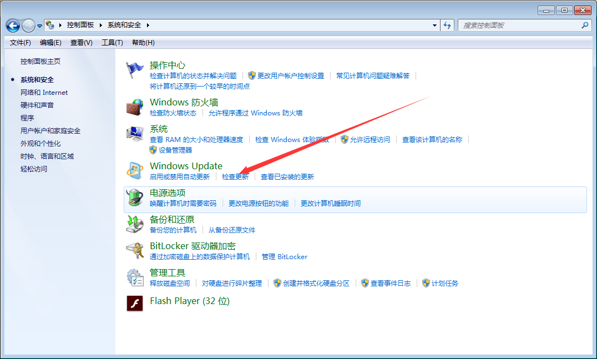This screenshot has height=359, width=597.
Task: Click the UAC shield beside 设备管理器
Action: click(x=154, y=150)
